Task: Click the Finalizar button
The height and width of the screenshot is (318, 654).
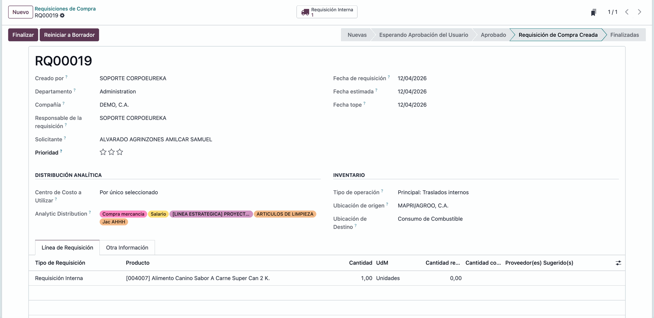Action: point(23,35)
